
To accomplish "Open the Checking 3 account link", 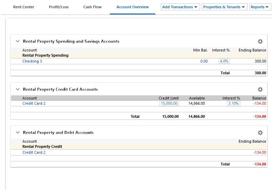I will [32, 61].
